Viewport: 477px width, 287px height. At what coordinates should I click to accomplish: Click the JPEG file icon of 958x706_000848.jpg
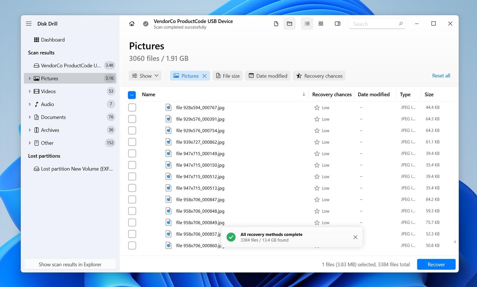pyautogui.click(x=168, y=211)
